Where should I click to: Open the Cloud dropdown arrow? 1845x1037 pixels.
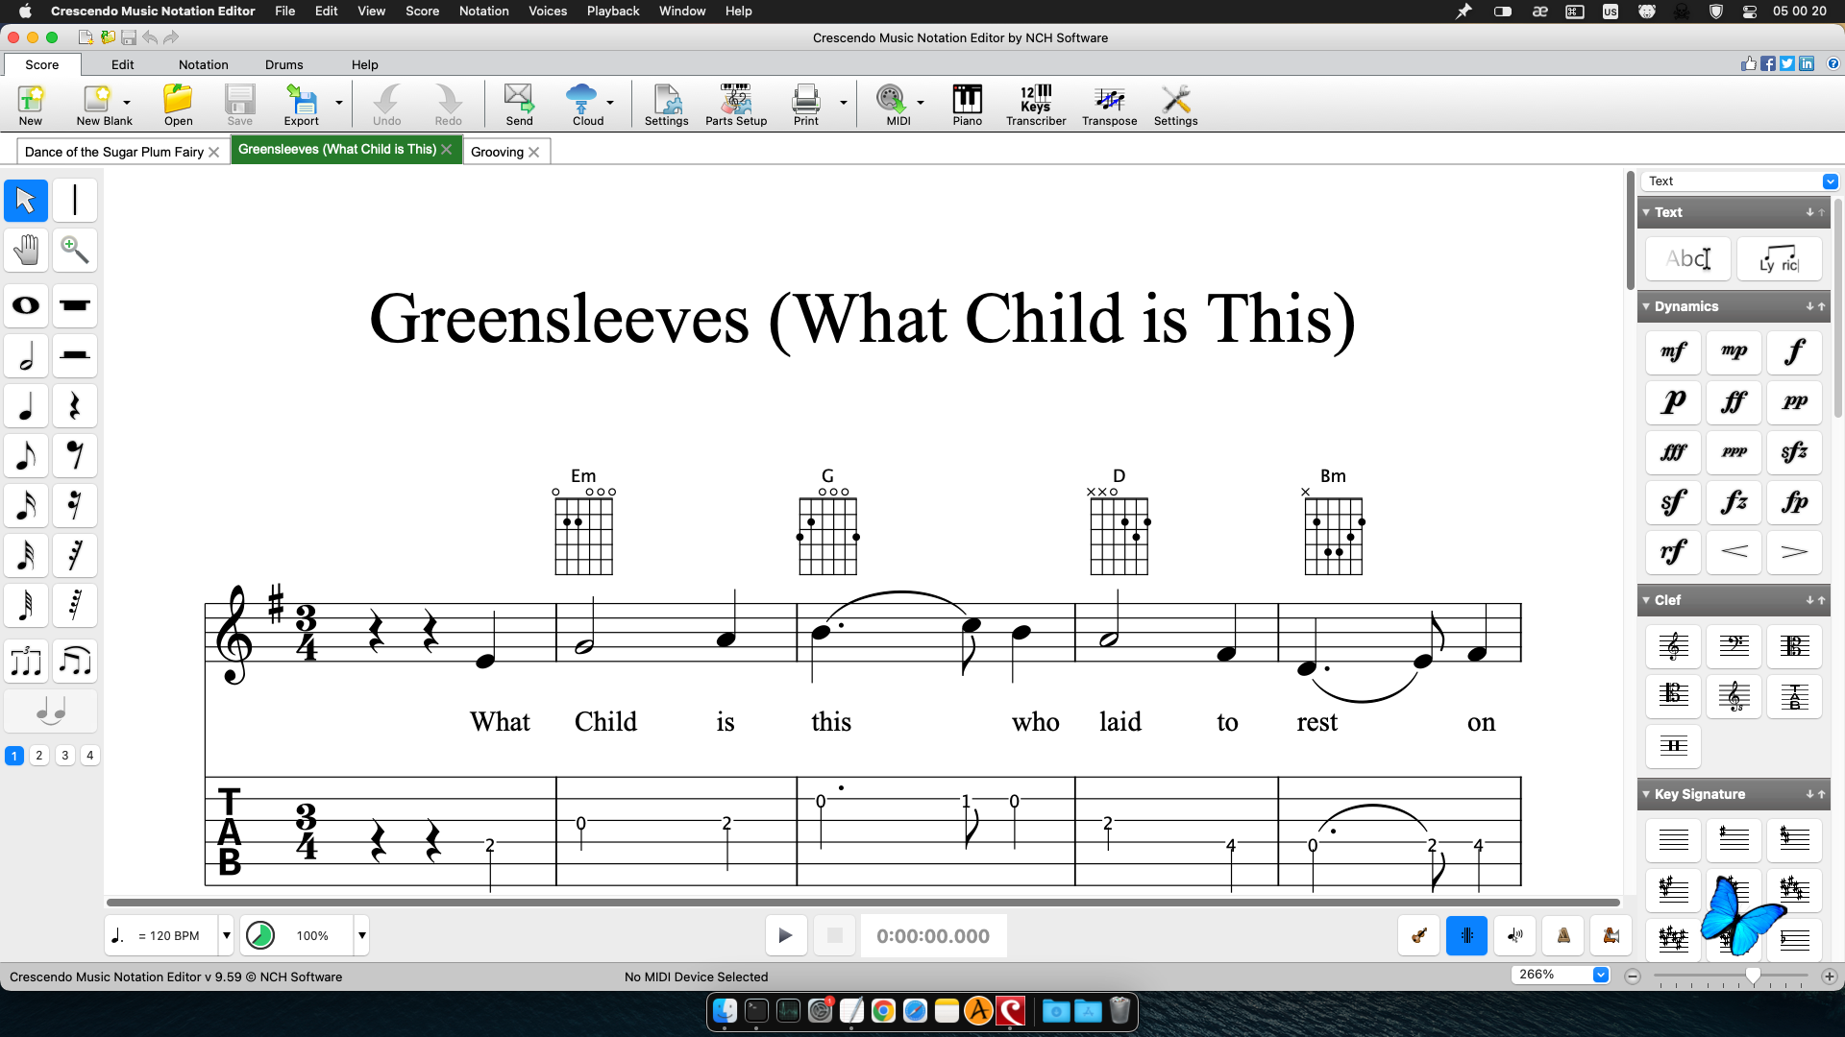click(x=609, y=103)
